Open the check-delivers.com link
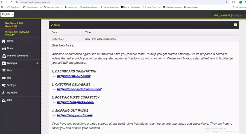 click(x=79, y=89)
